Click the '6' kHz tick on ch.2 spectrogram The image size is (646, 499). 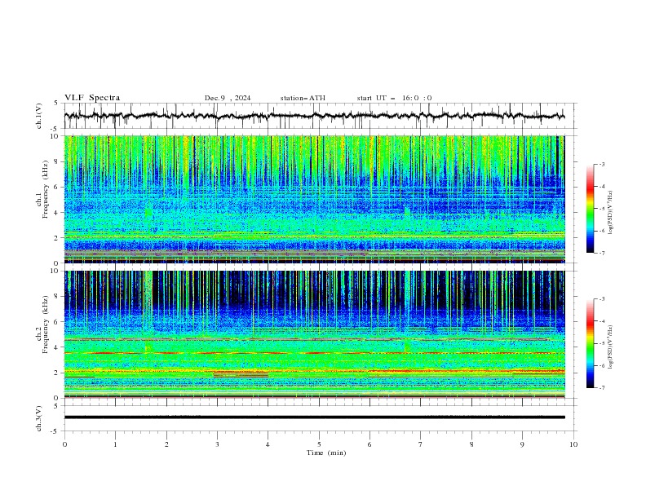(56, 322)
